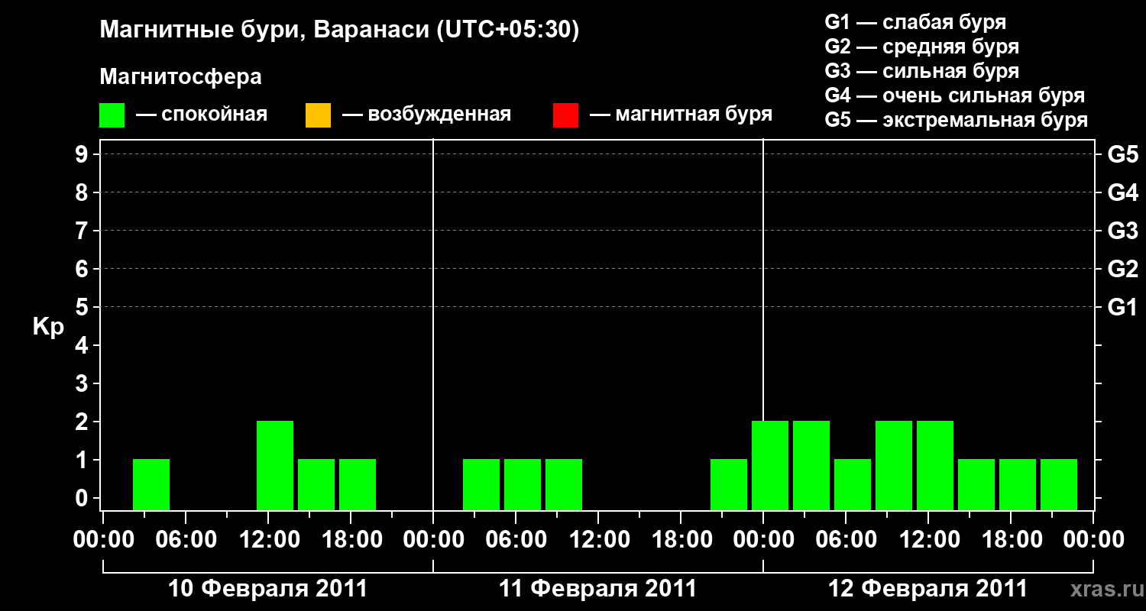Click the 06:00 tick label above 10 Февраля
This screenshot has width=1146, height=611.
click(185, 540)
